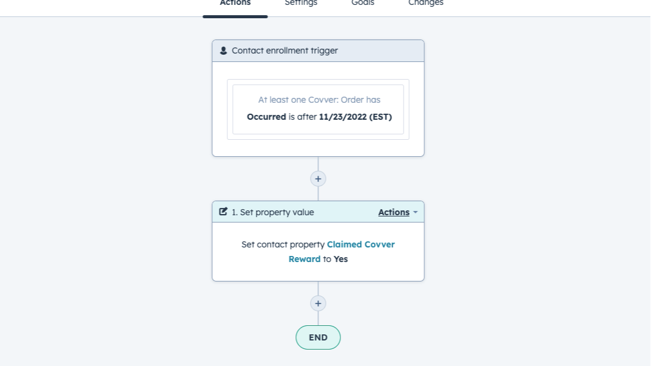Viewport: 651px width, 366px height.
Task: Click "At least one Covver: Order has" text
Action: [x=319, y=100]
